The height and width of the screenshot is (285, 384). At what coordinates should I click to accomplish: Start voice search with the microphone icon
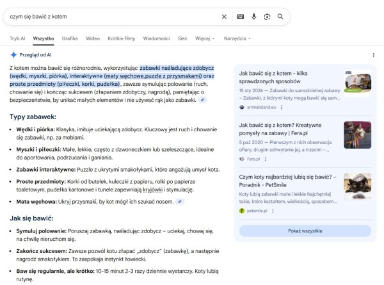pyautogui.click(x=253, y=17)
